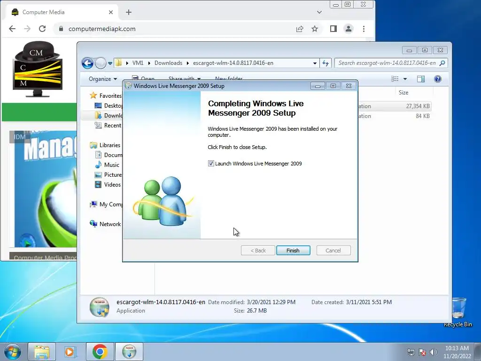Select the 27,354 KB file row

(394, 106)
